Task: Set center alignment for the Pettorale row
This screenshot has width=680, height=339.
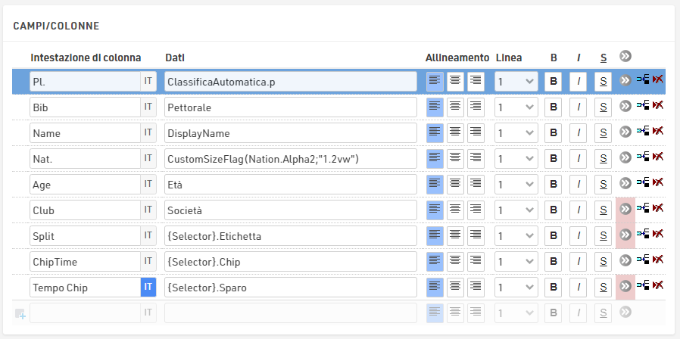Action: [x=455, y=107]
